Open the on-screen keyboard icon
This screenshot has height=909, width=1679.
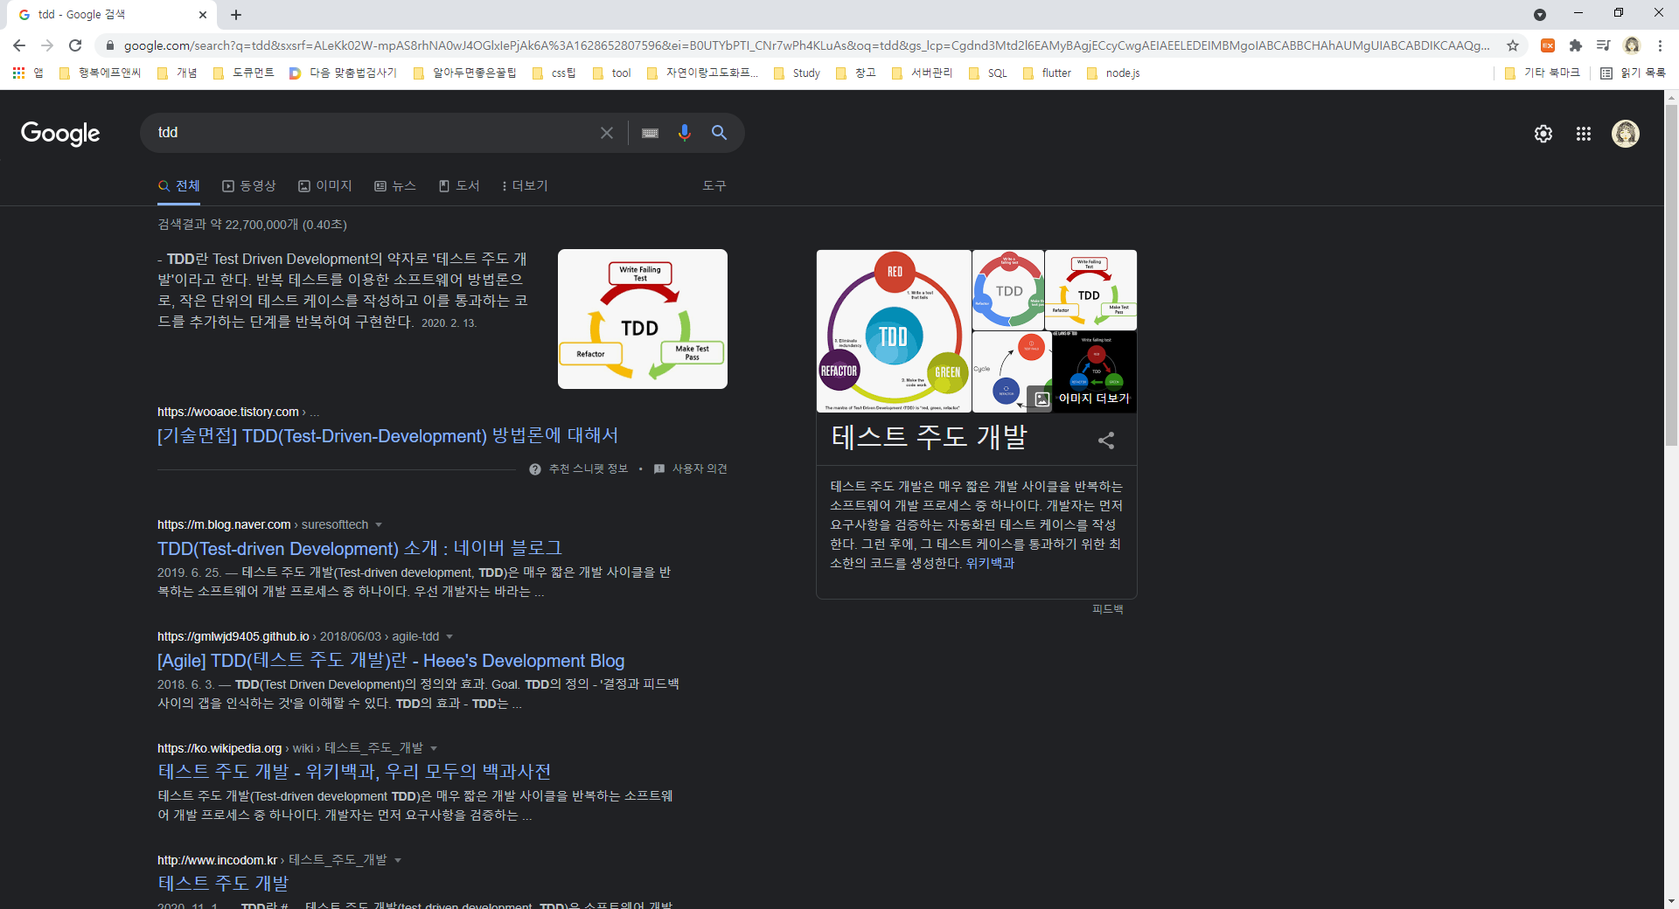pyautogui.click(x=650, y=133)
